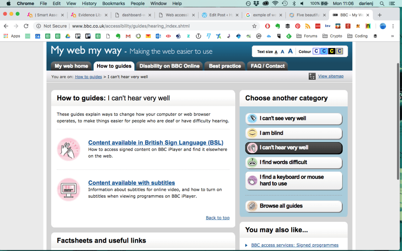The image size is (402, 251).
Task: Select the smallest text size A
Action: pos(276,52)
